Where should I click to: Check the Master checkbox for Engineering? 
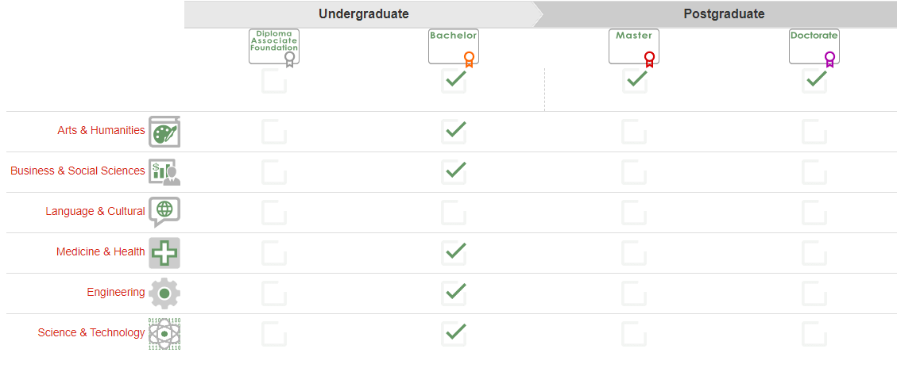(x=634, y=293)
